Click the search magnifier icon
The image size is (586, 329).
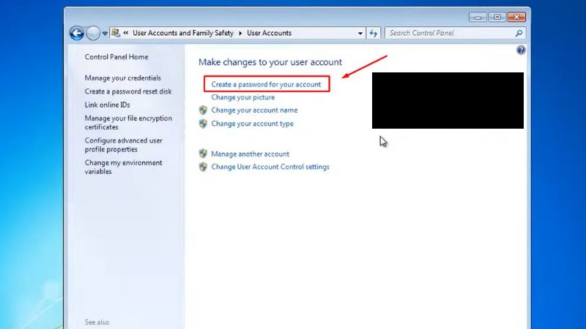click(519, 33)
